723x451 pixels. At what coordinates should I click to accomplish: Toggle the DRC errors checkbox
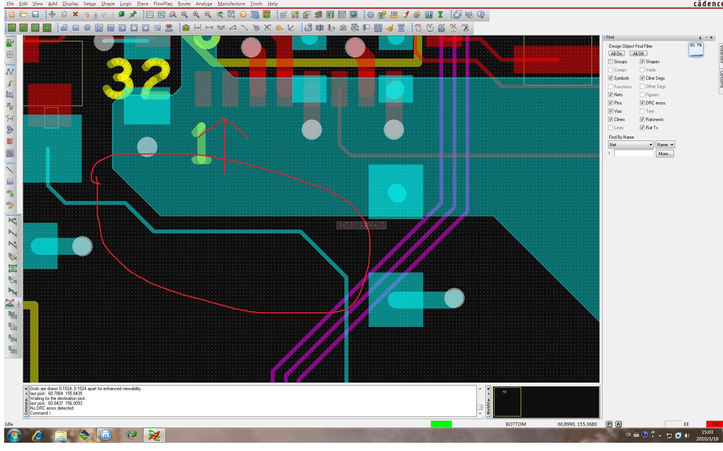(x=642, y=103)
